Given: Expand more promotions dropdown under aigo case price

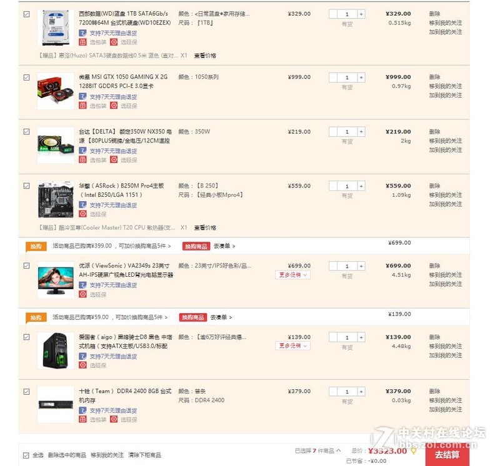Looking at the screenshot, I should coord(292,346).
